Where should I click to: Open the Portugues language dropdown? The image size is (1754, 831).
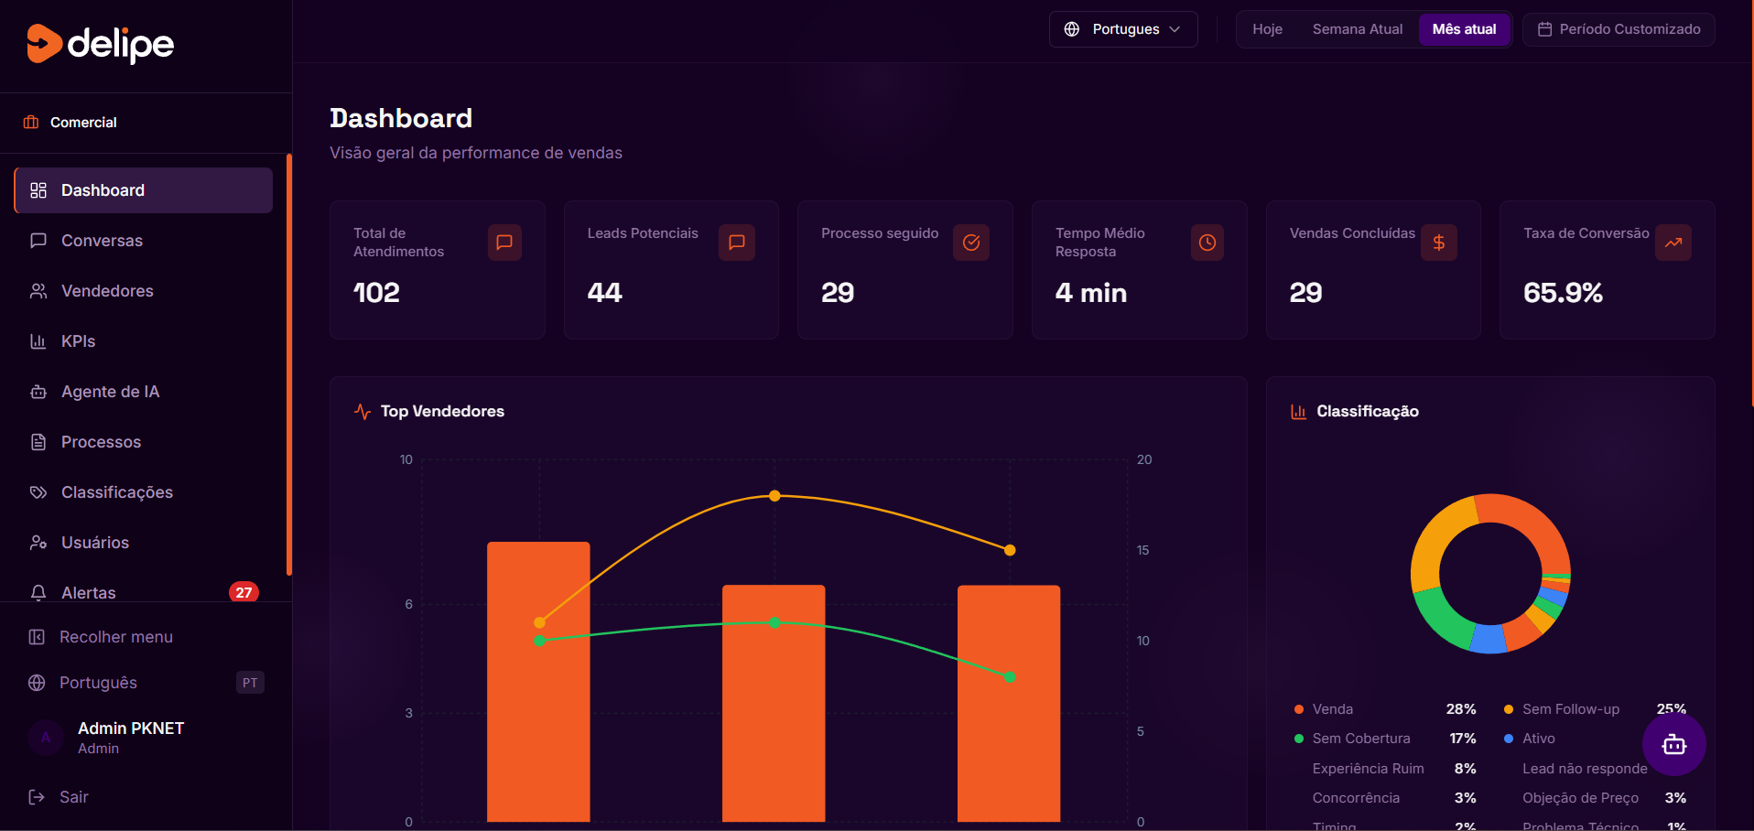point(1123,28)
